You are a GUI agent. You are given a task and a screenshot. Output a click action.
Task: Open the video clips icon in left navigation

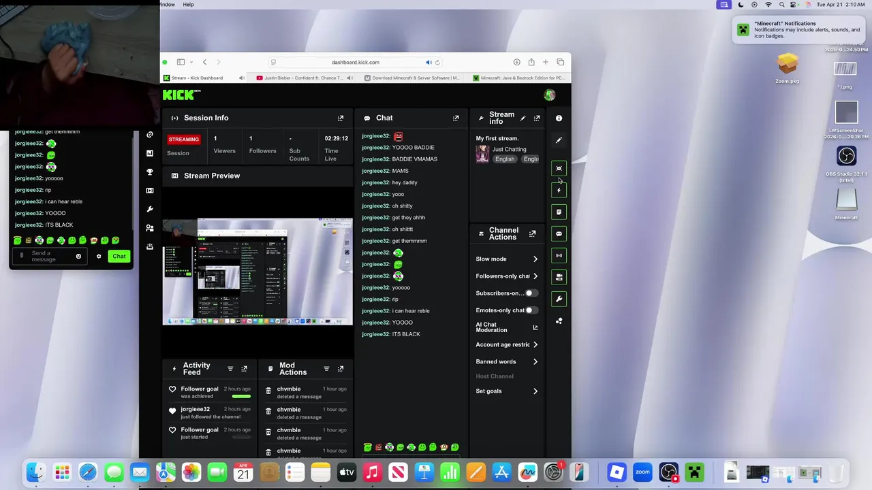(150, 191)
